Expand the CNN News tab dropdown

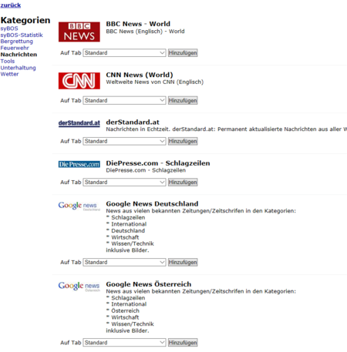124,100
